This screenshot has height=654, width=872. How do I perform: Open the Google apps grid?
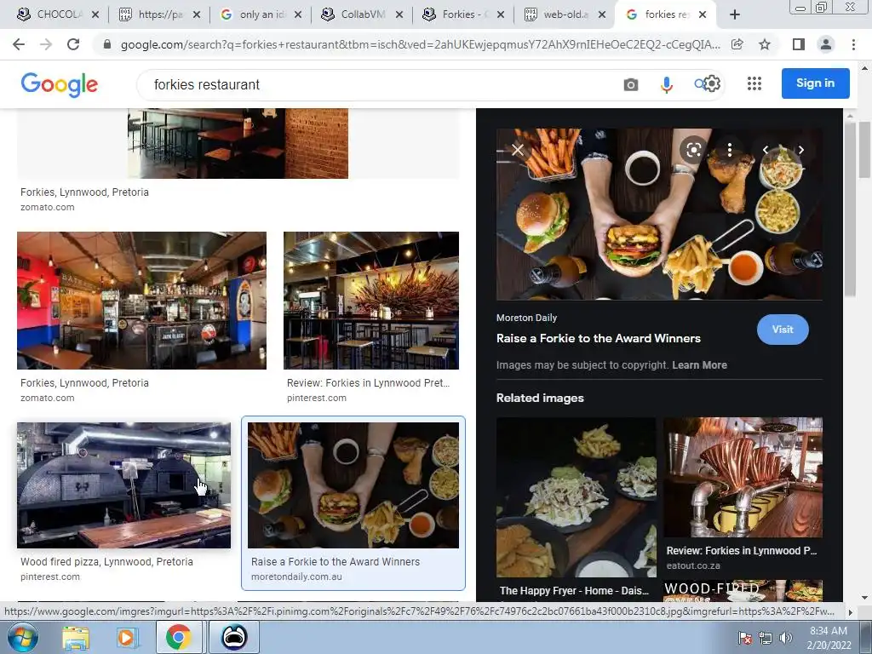coord(754,83)
